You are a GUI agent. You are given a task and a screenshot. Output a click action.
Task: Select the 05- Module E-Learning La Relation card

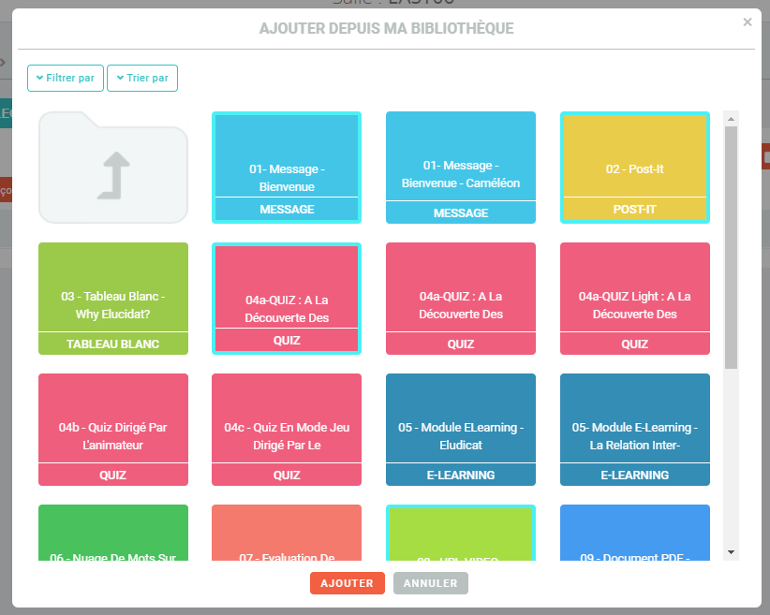[635, 430]
